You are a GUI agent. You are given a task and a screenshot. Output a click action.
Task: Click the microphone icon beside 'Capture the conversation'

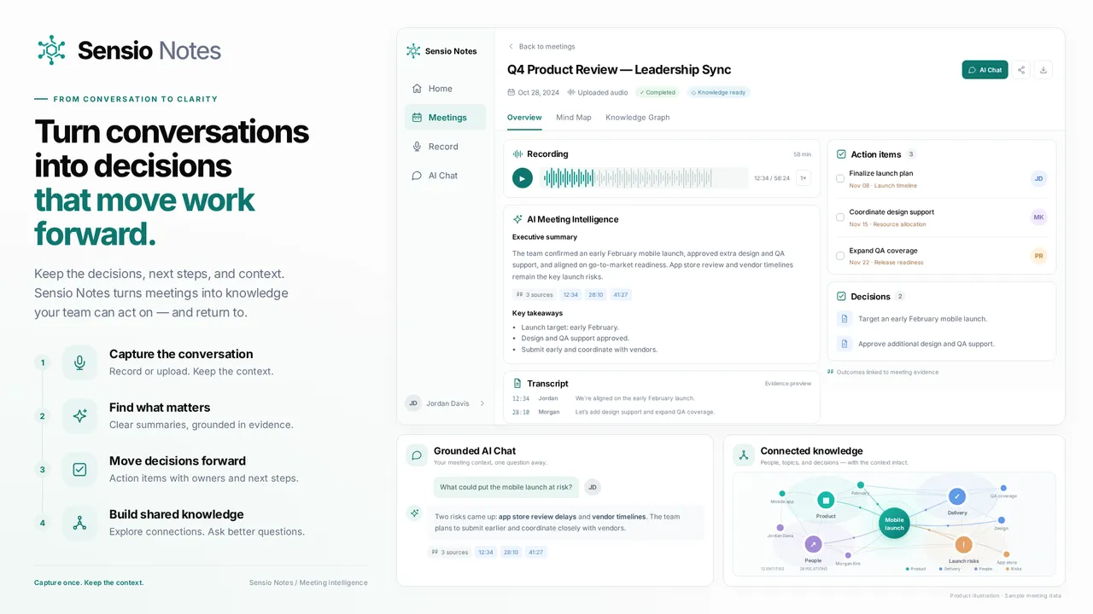pos(79,362)
